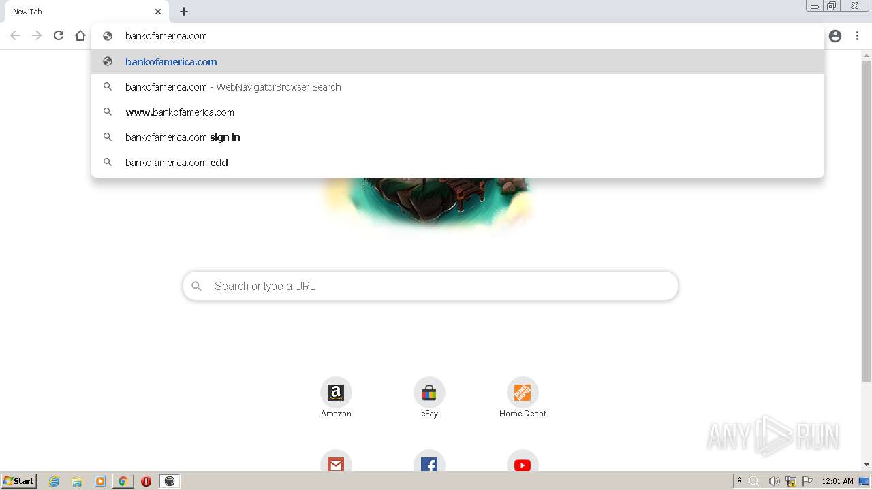Open Windows Explorer folder in the taskbar

[77, 481]
